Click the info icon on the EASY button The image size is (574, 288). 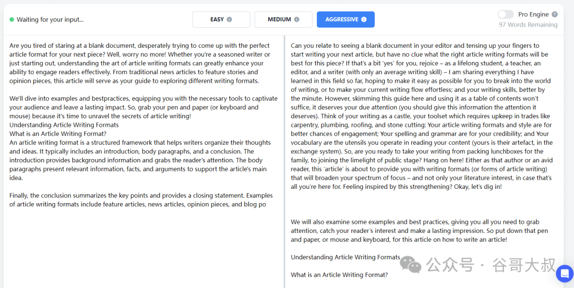click(x=229, y=20)
